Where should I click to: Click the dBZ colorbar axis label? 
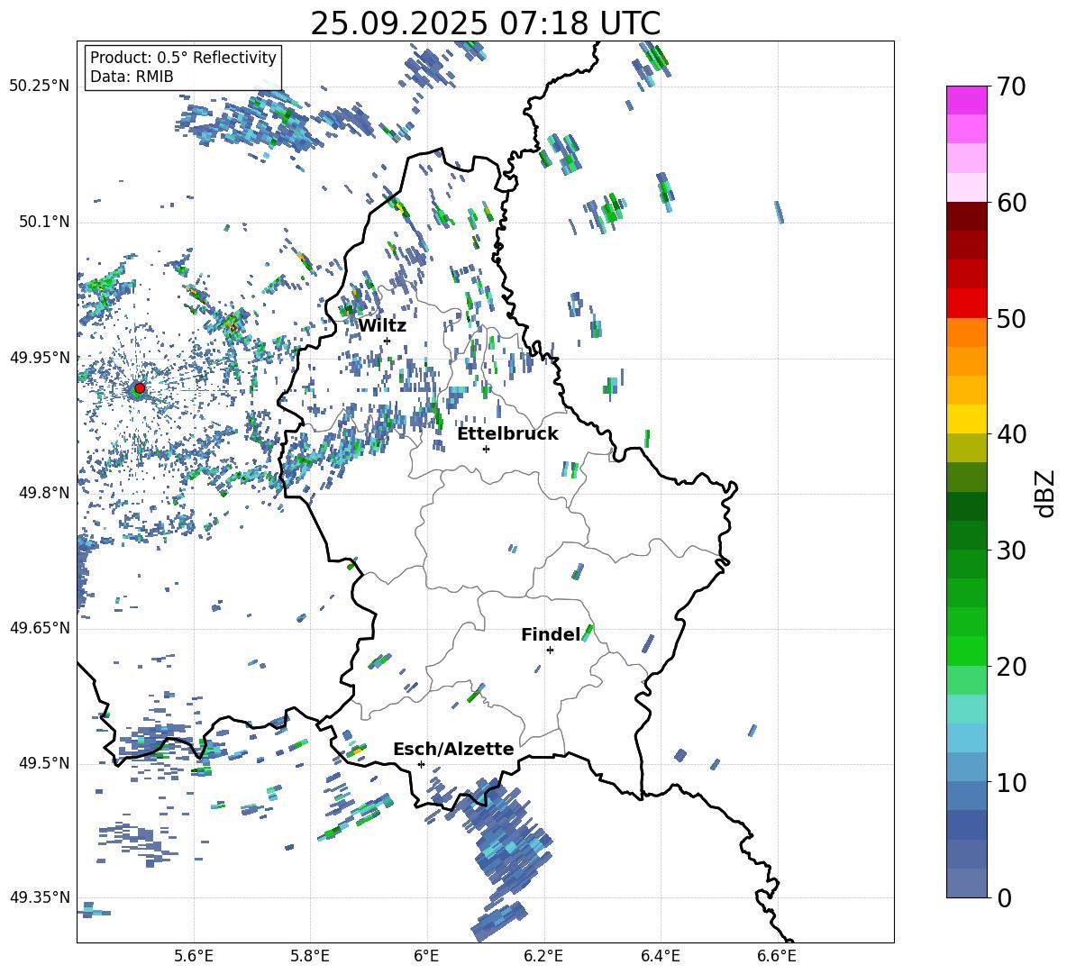pos(1044,493)
